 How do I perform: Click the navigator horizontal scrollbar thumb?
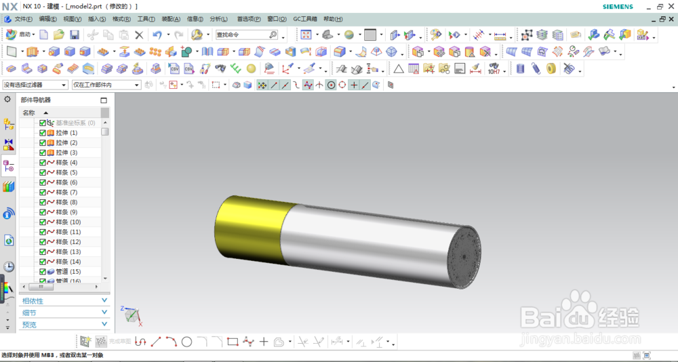41,287
